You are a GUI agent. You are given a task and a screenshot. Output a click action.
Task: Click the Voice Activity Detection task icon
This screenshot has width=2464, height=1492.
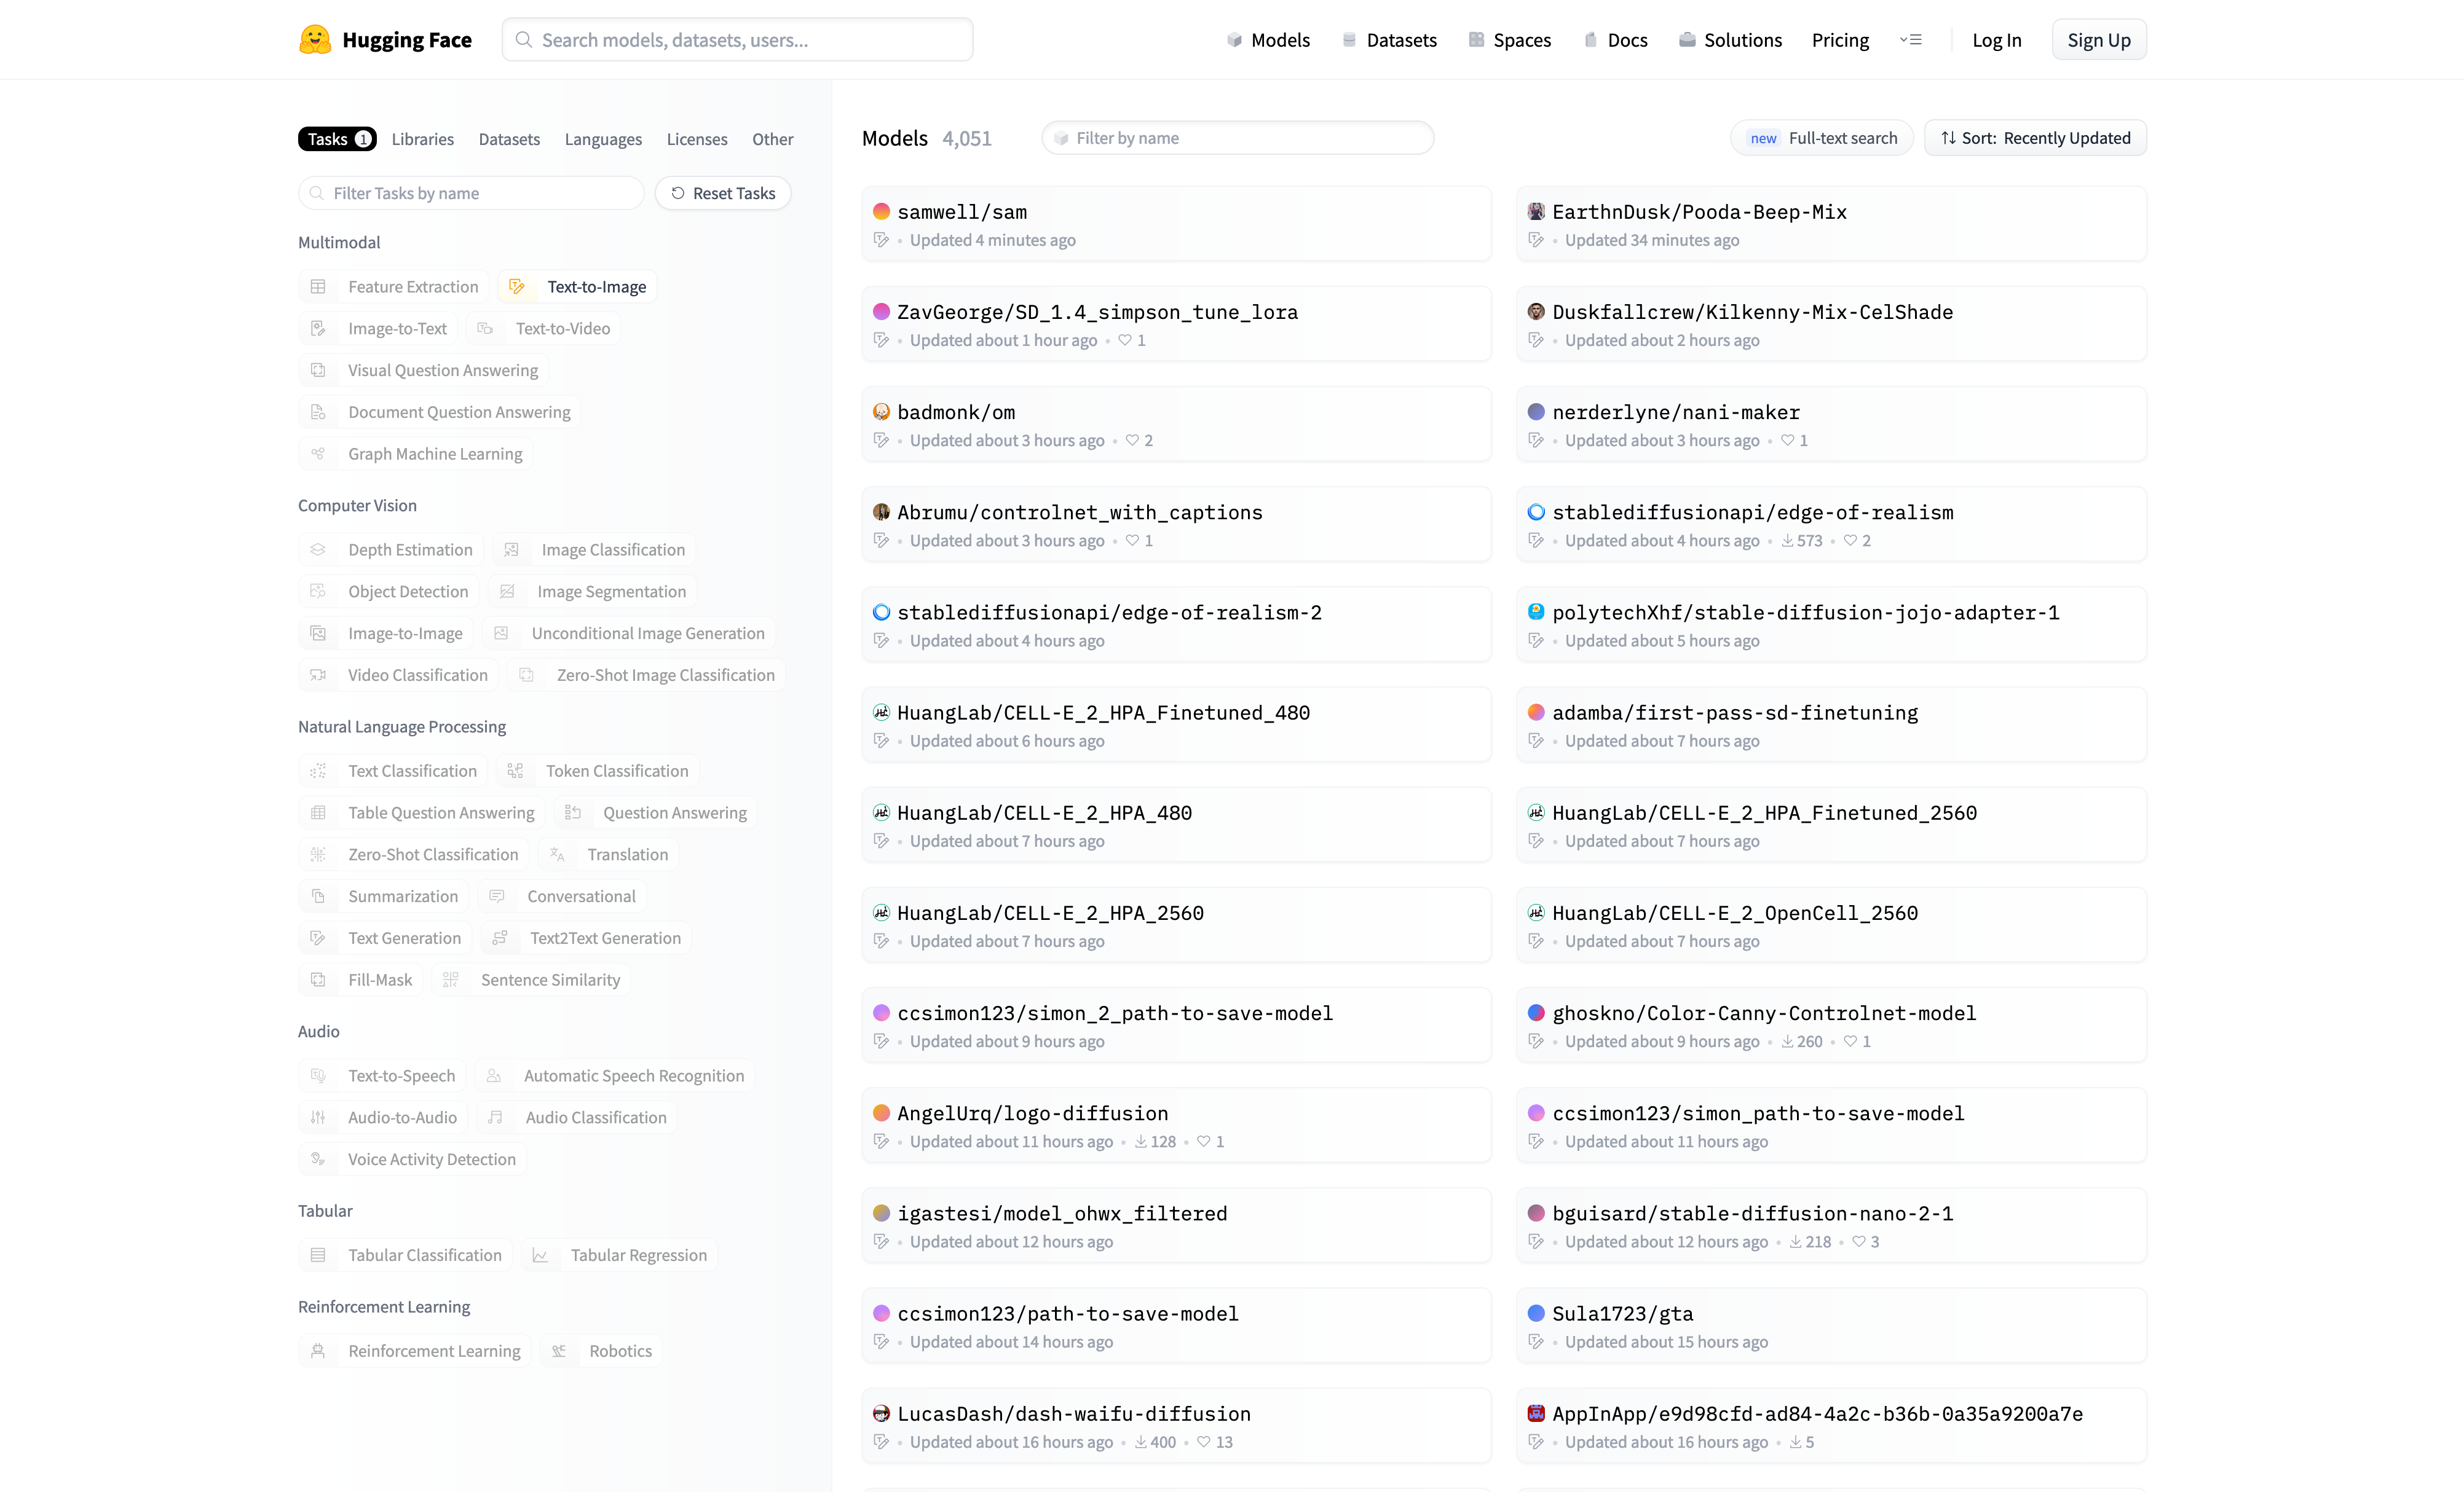coord(318,1159)
